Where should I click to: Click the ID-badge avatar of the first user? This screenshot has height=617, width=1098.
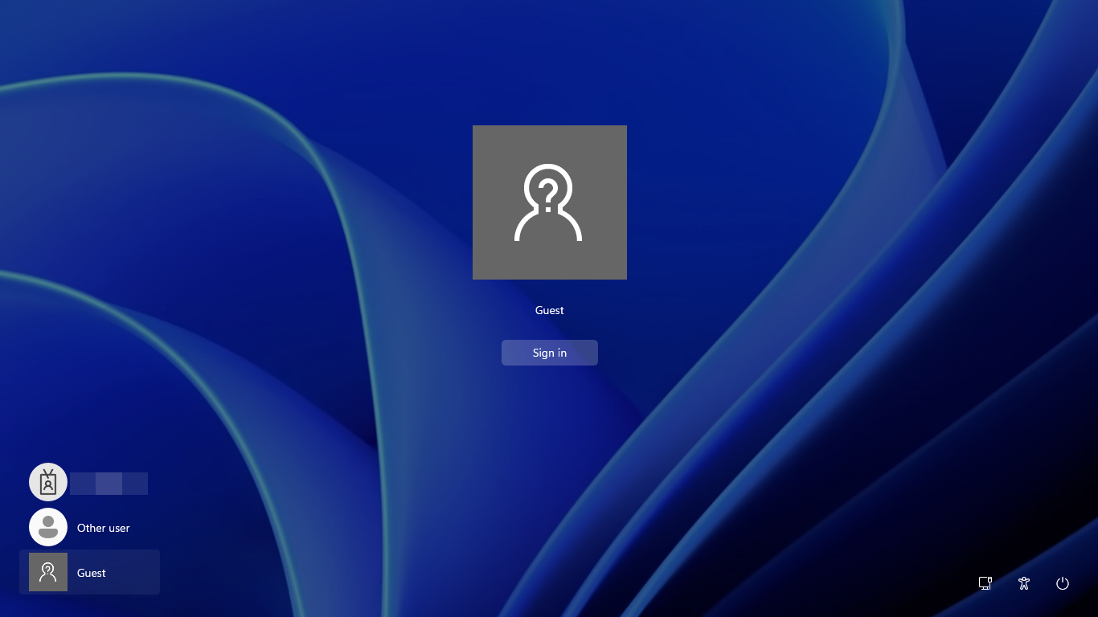click(48, 482)
